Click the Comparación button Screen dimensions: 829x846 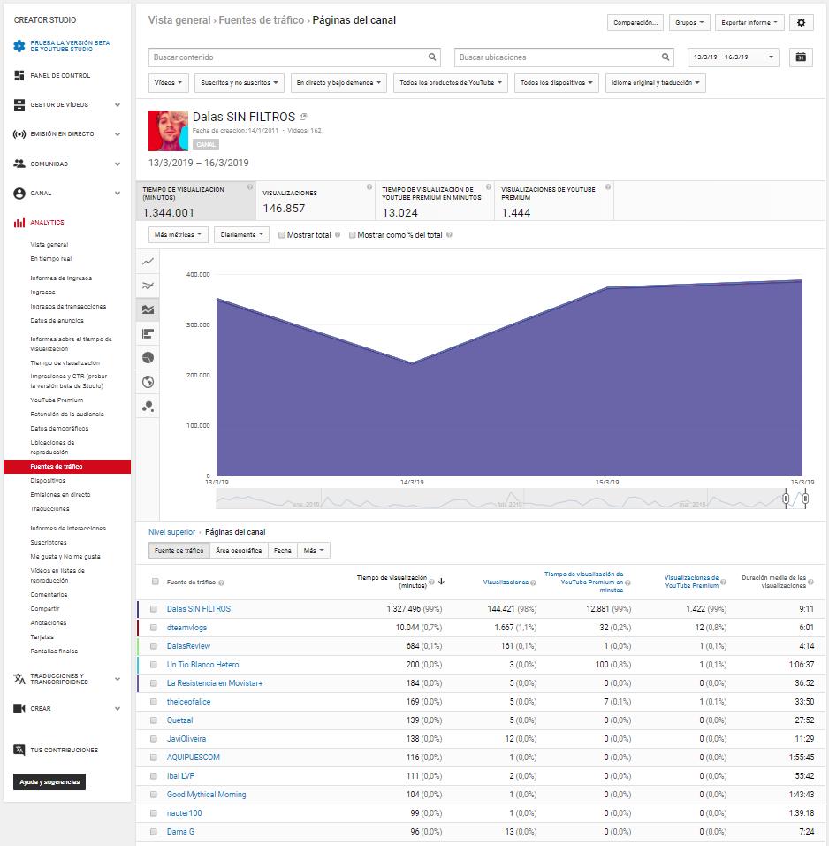[635, 23]
